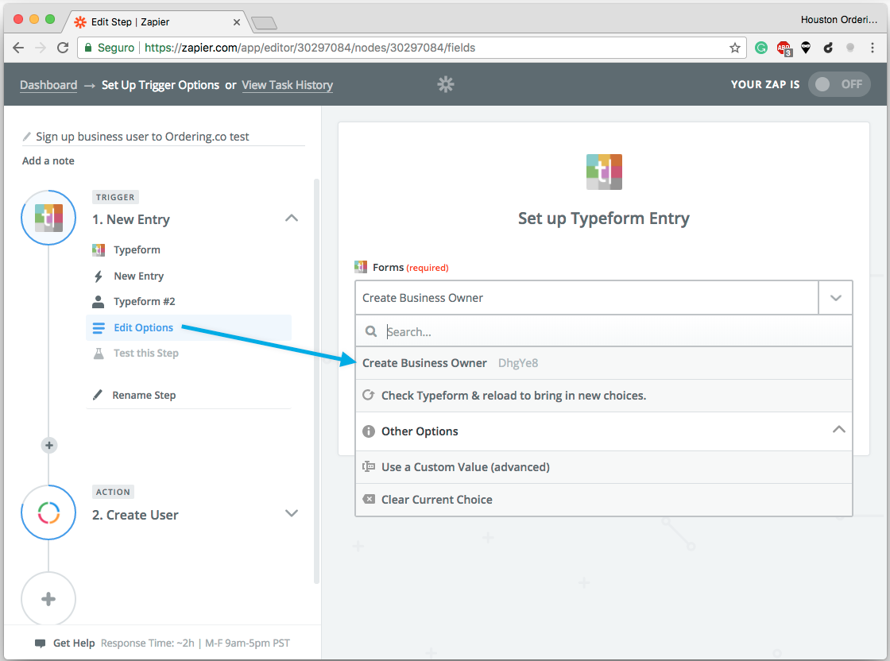Select Create Business Owner DhgYe8 option
Image resolution: width=890 pixels, height=661 pixels.
point(604,363)
